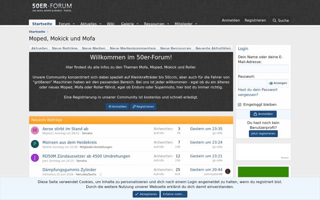Click Anmelden button in Login panel

click(x=263, y=114)
